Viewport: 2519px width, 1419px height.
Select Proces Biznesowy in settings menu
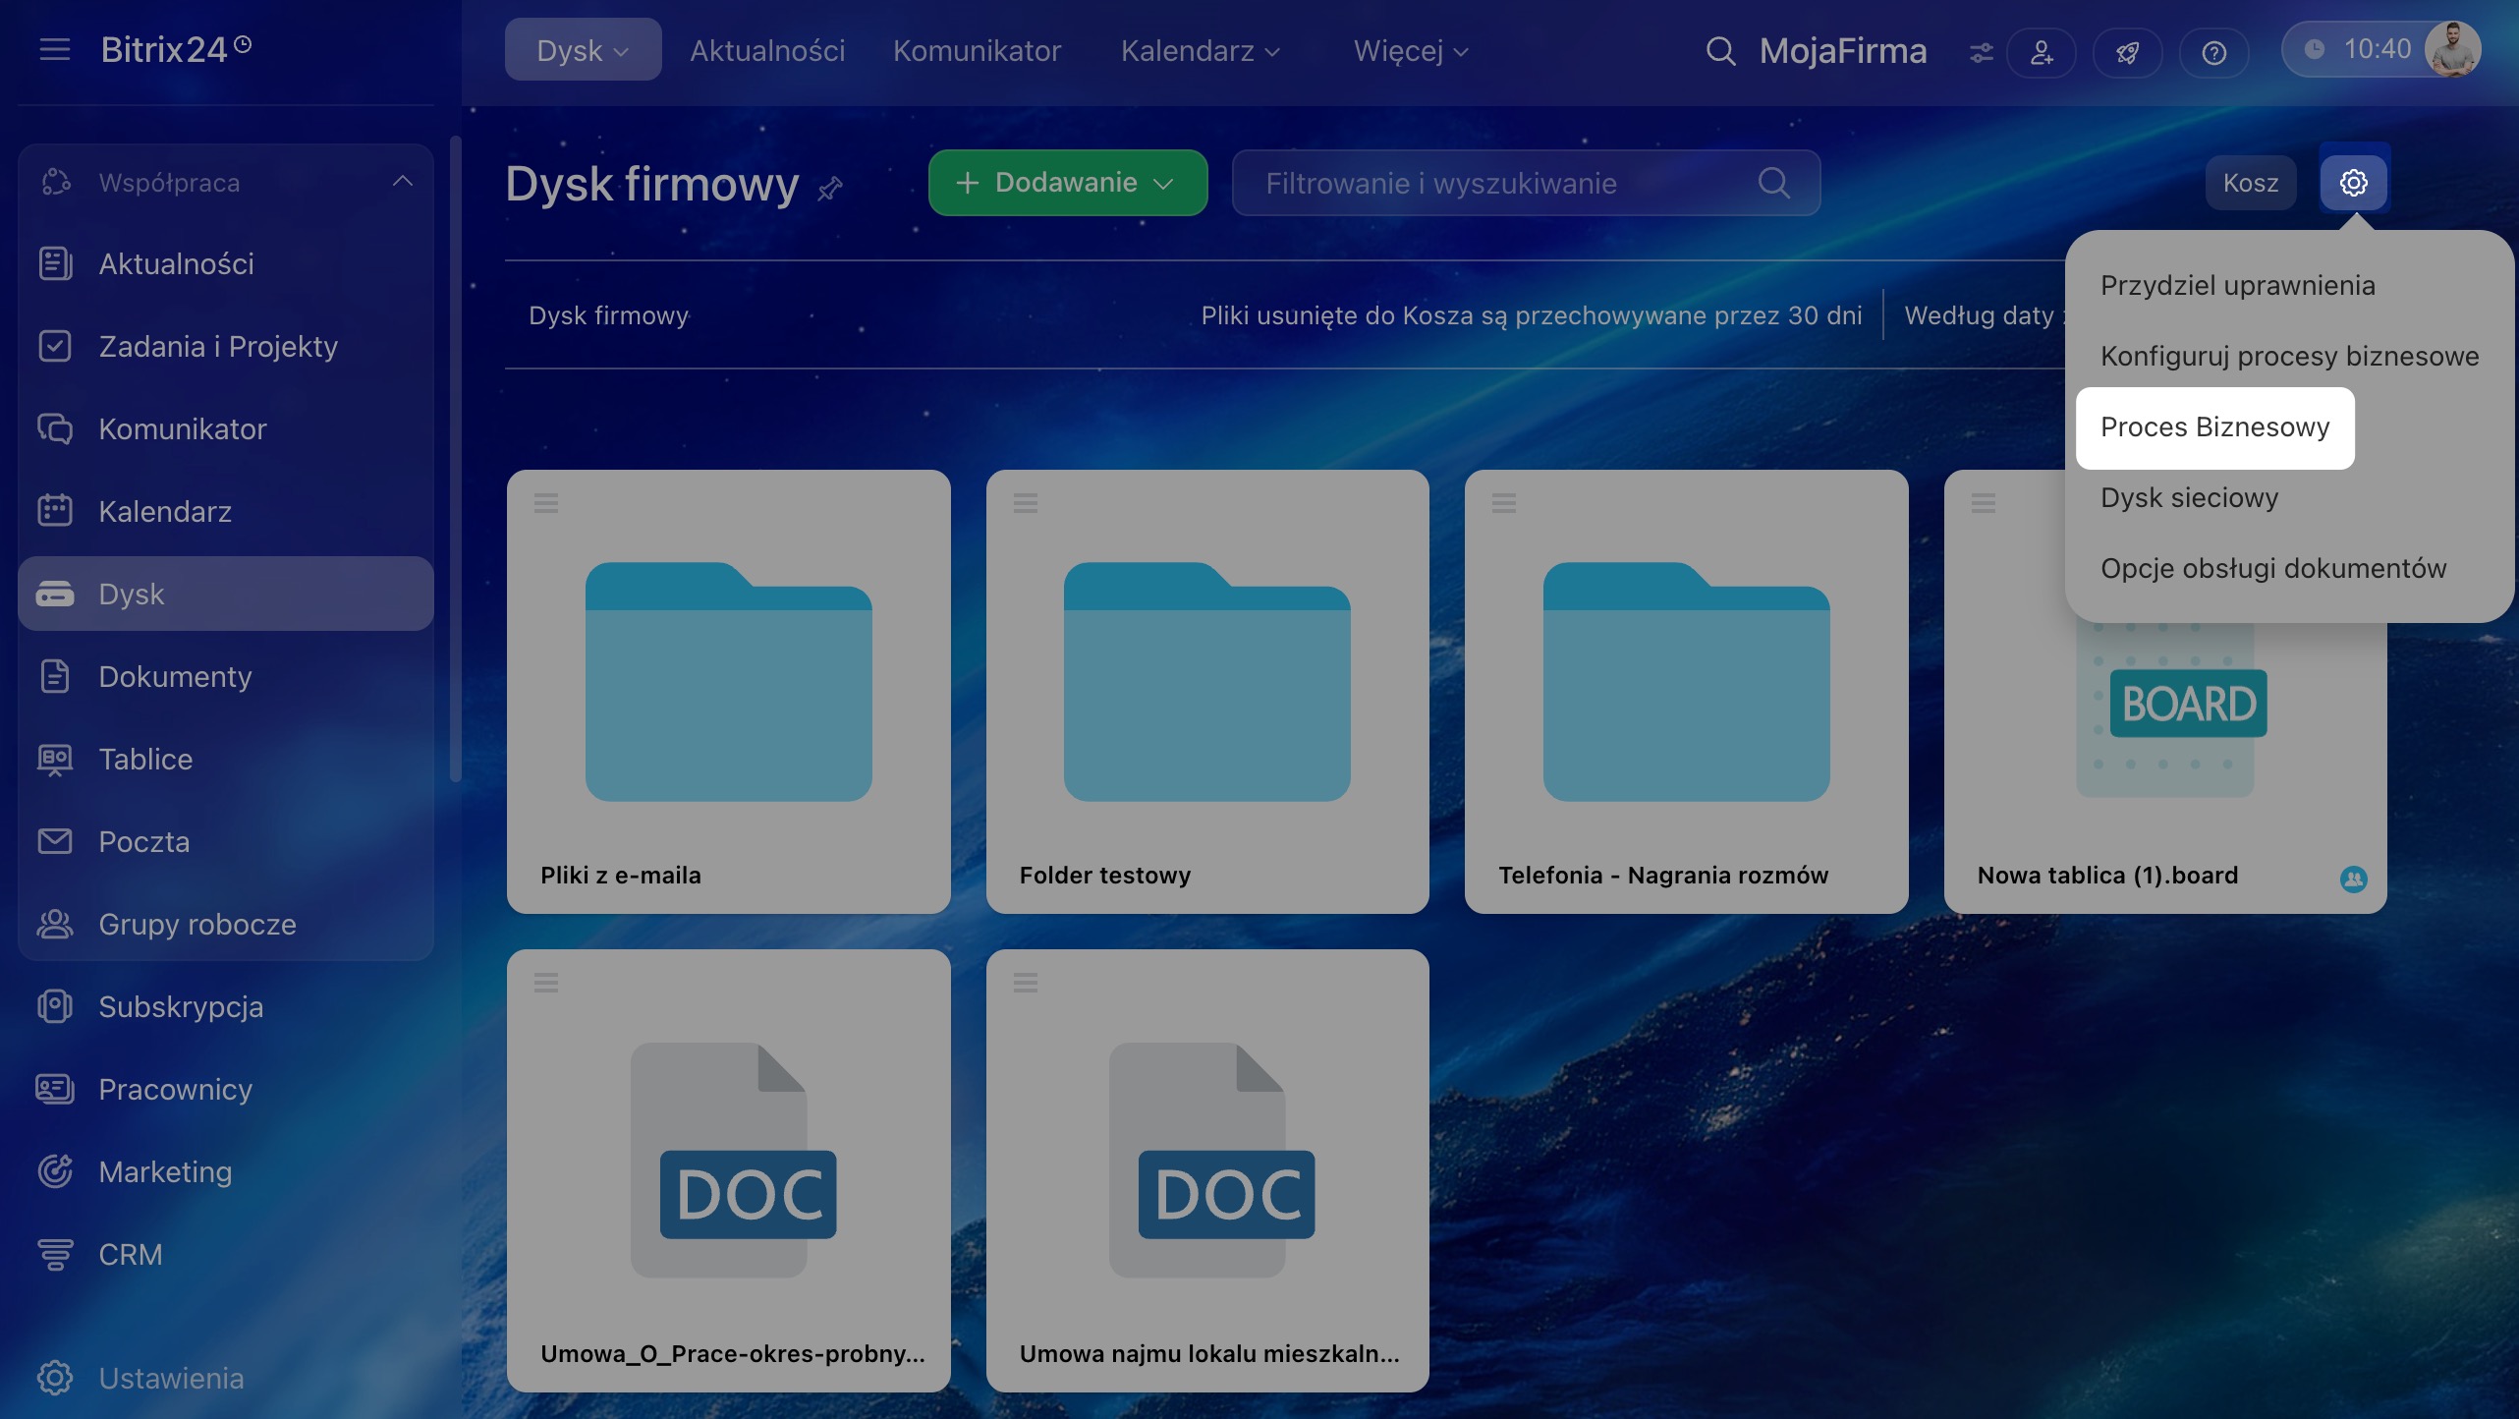pyautogui.click(x=2214, y=427)
